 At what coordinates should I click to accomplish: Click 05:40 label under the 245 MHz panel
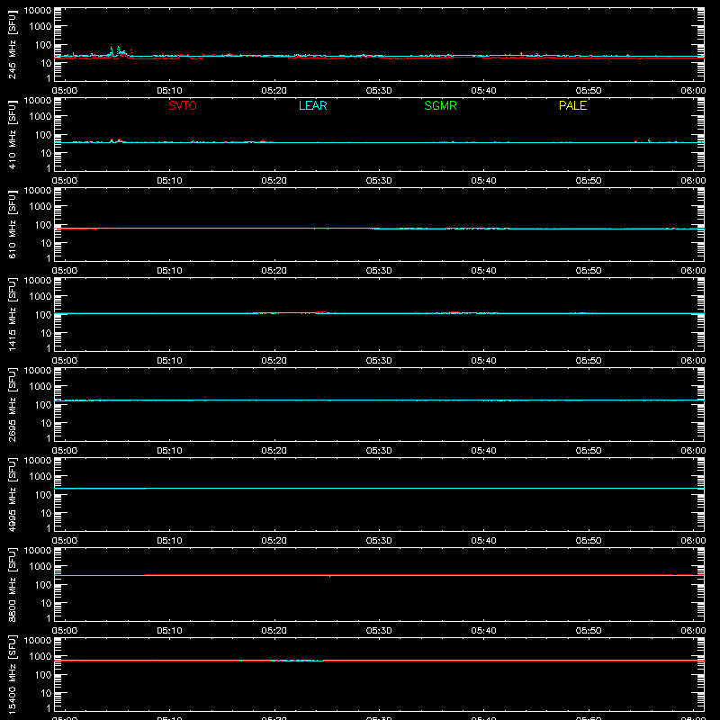point(483,91)
